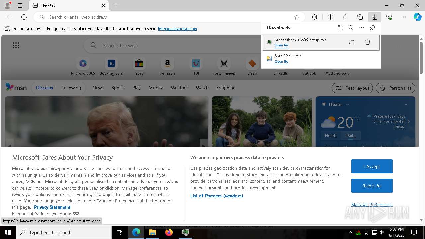This screenshot has height=239, width=425.
Task: Show processhacker setup in folder
Action: click(x=352, y=42)
